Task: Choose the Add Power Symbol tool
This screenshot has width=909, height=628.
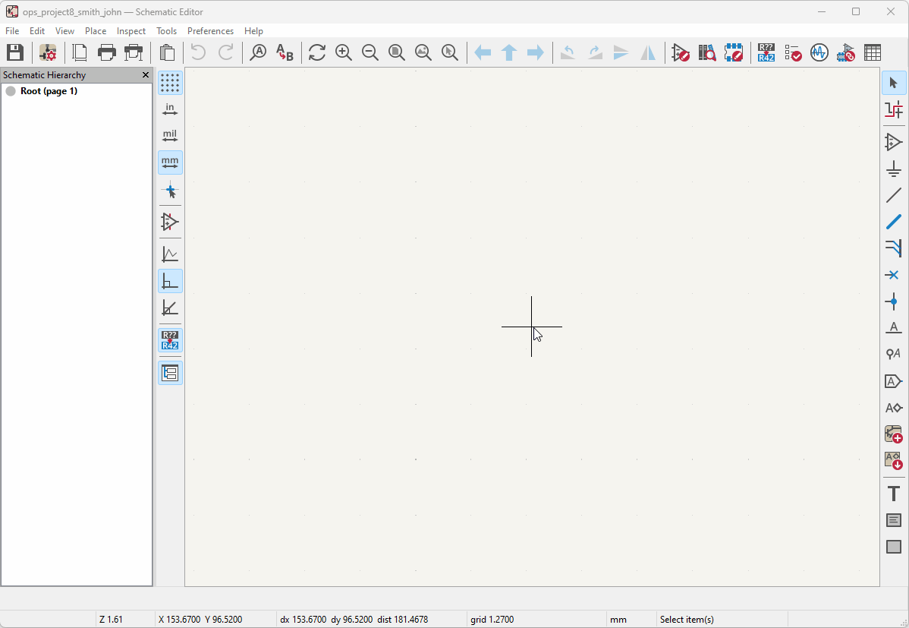Action: [x=893, y=169]
